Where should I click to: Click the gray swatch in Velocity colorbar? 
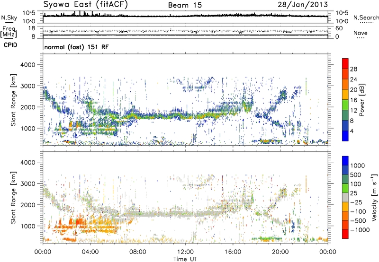(x=345, y=197)
